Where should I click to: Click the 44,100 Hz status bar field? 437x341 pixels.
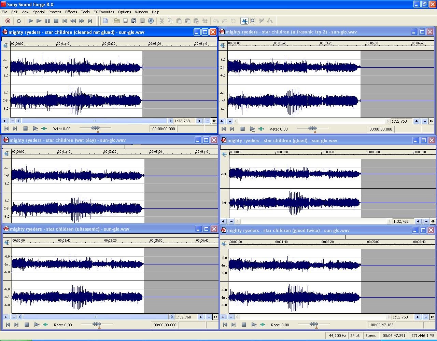pyautogui.click(x=337, y=336)
